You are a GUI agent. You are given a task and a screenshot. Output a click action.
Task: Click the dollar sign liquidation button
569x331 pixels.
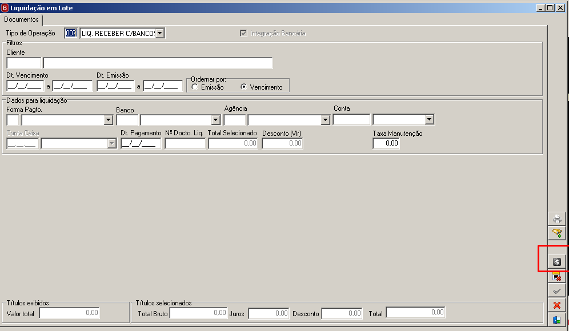pyautogui.click(x=556, y=262)
